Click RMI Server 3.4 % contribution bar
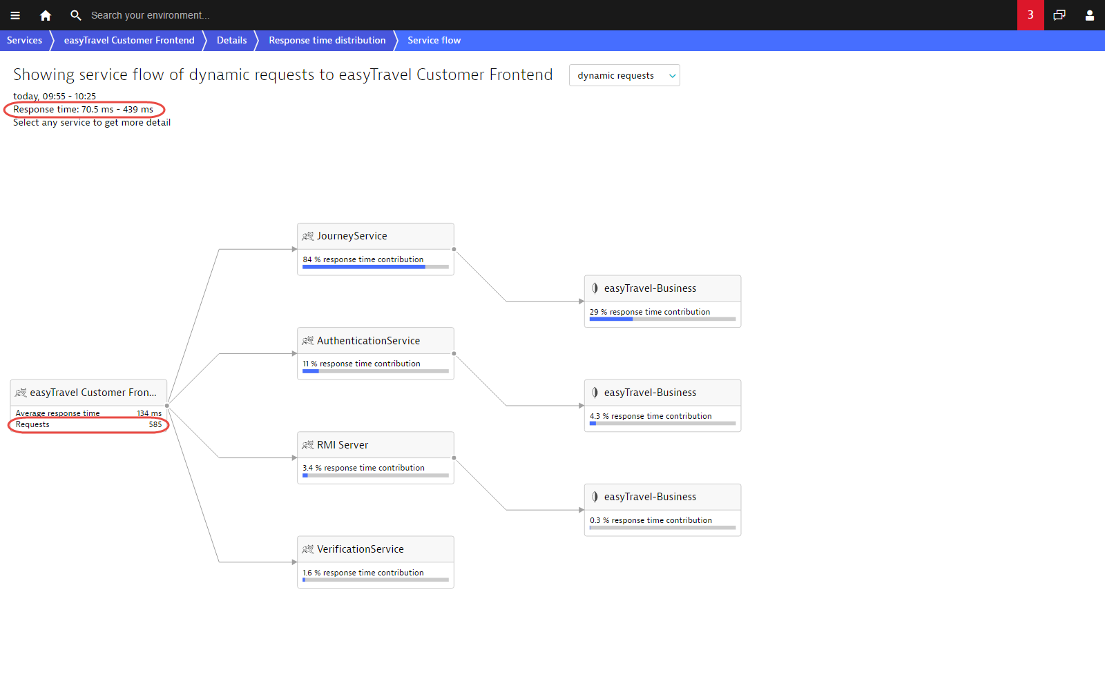Viewport: 1105px width, 681px height. (x=376, y=475)
